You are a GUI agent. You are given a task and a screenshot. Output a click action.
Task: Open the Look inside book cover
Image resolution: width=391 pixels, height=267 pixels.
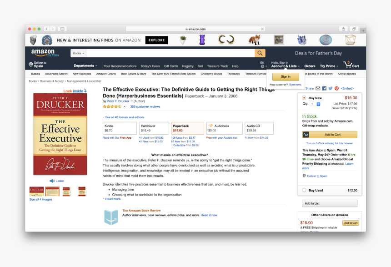pyautogui.click(x=60, y=134)
